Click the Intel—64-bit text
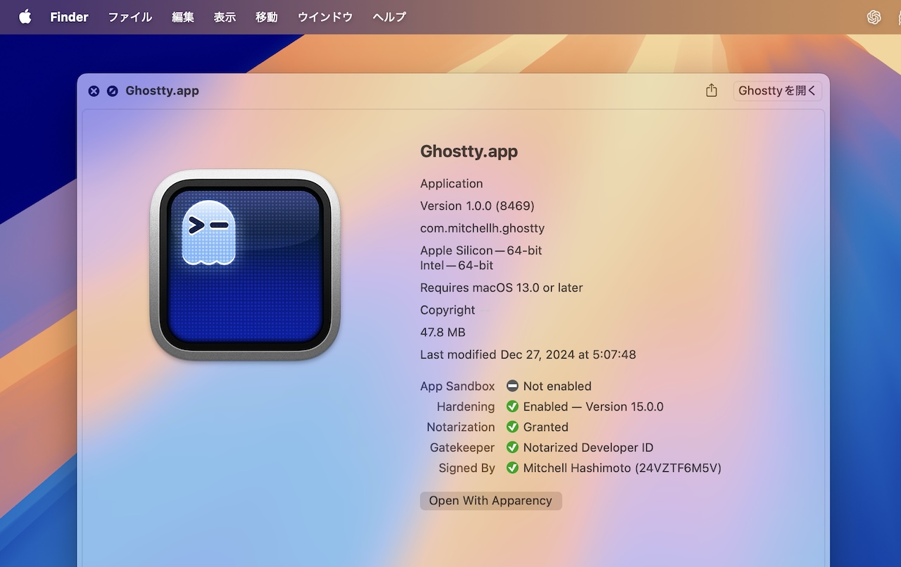This screenshot has width=901, height=567. 457,266
